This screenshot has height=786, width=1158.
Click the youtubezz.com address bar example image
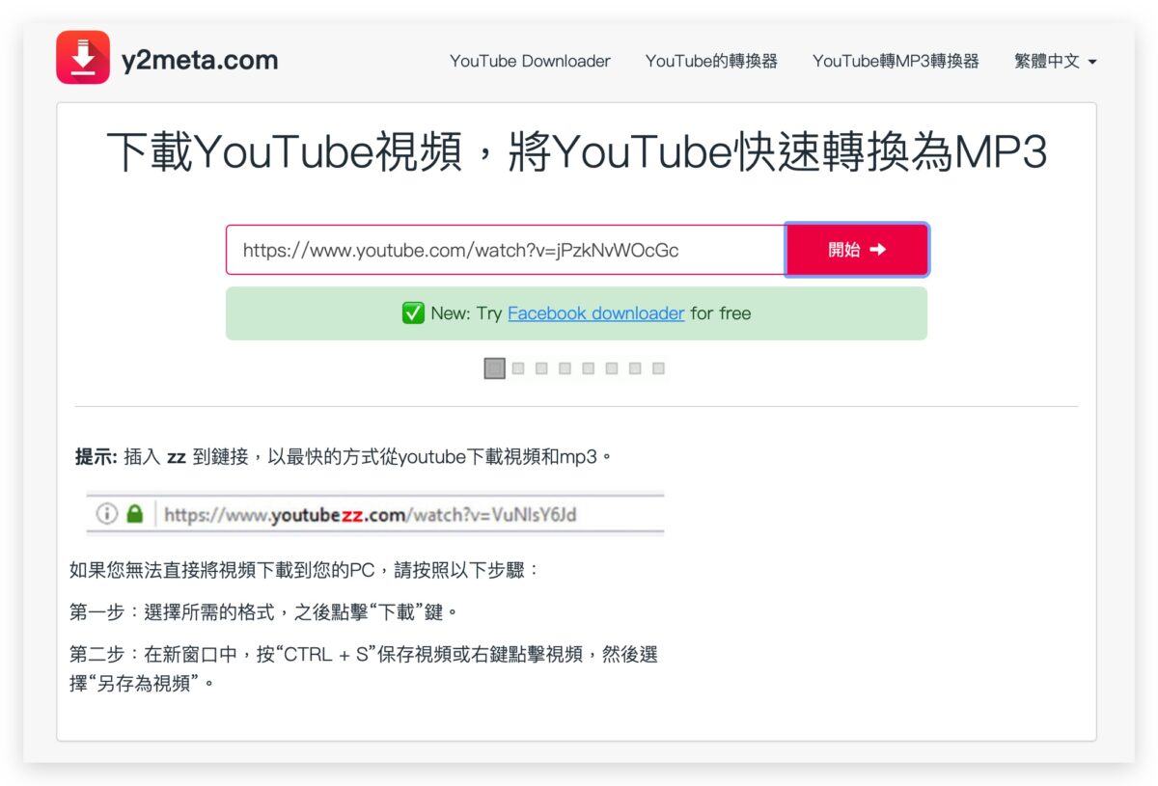375,514
